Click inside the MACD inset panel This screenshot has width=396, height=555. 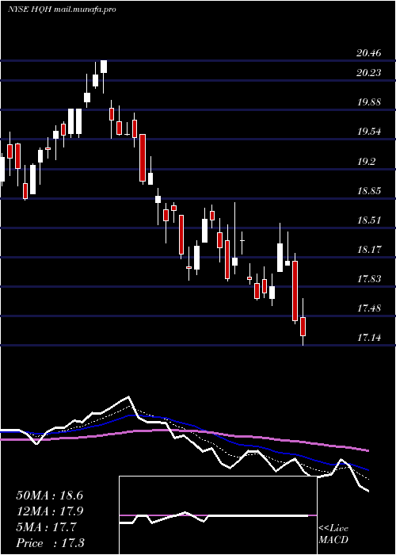[218, 515]
